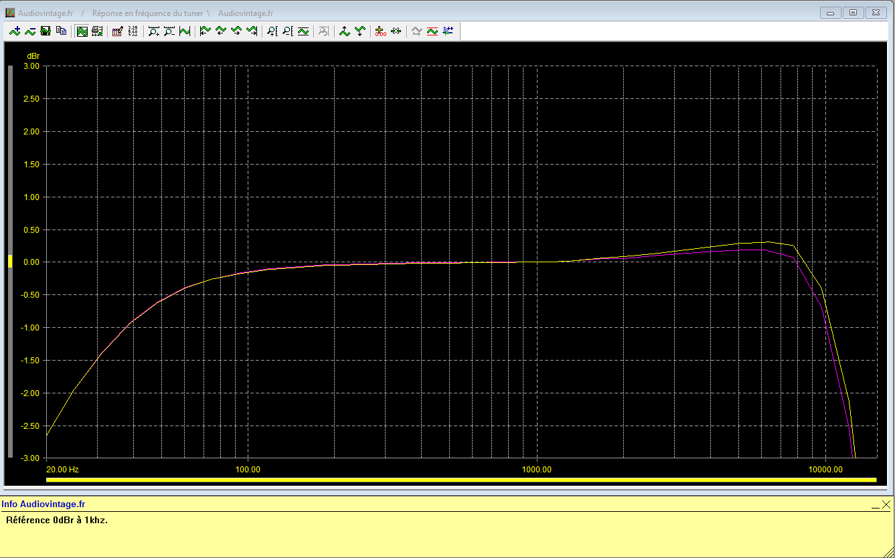Screen dimensions: 895x558
Task: Click the zoom in magnifier icon
Action: click(154, 31)
